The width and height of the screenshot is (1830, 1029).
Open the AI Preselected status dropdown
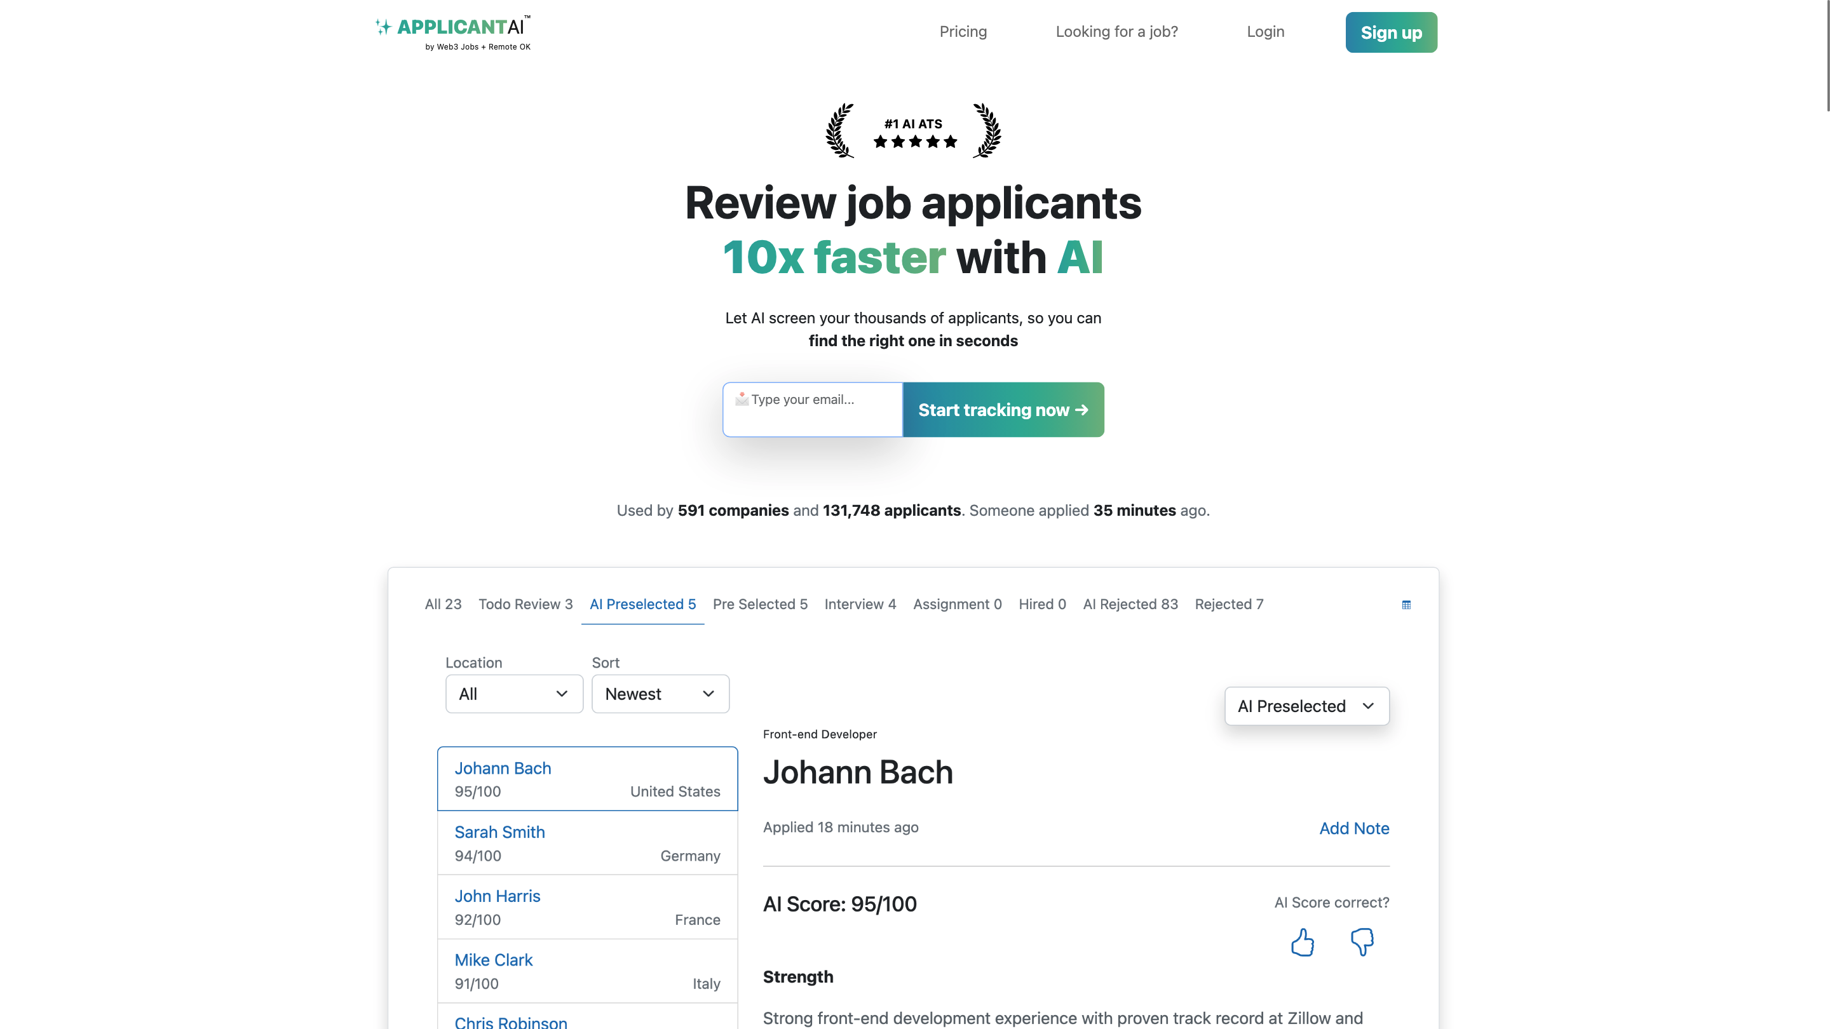click(1306, 706)
